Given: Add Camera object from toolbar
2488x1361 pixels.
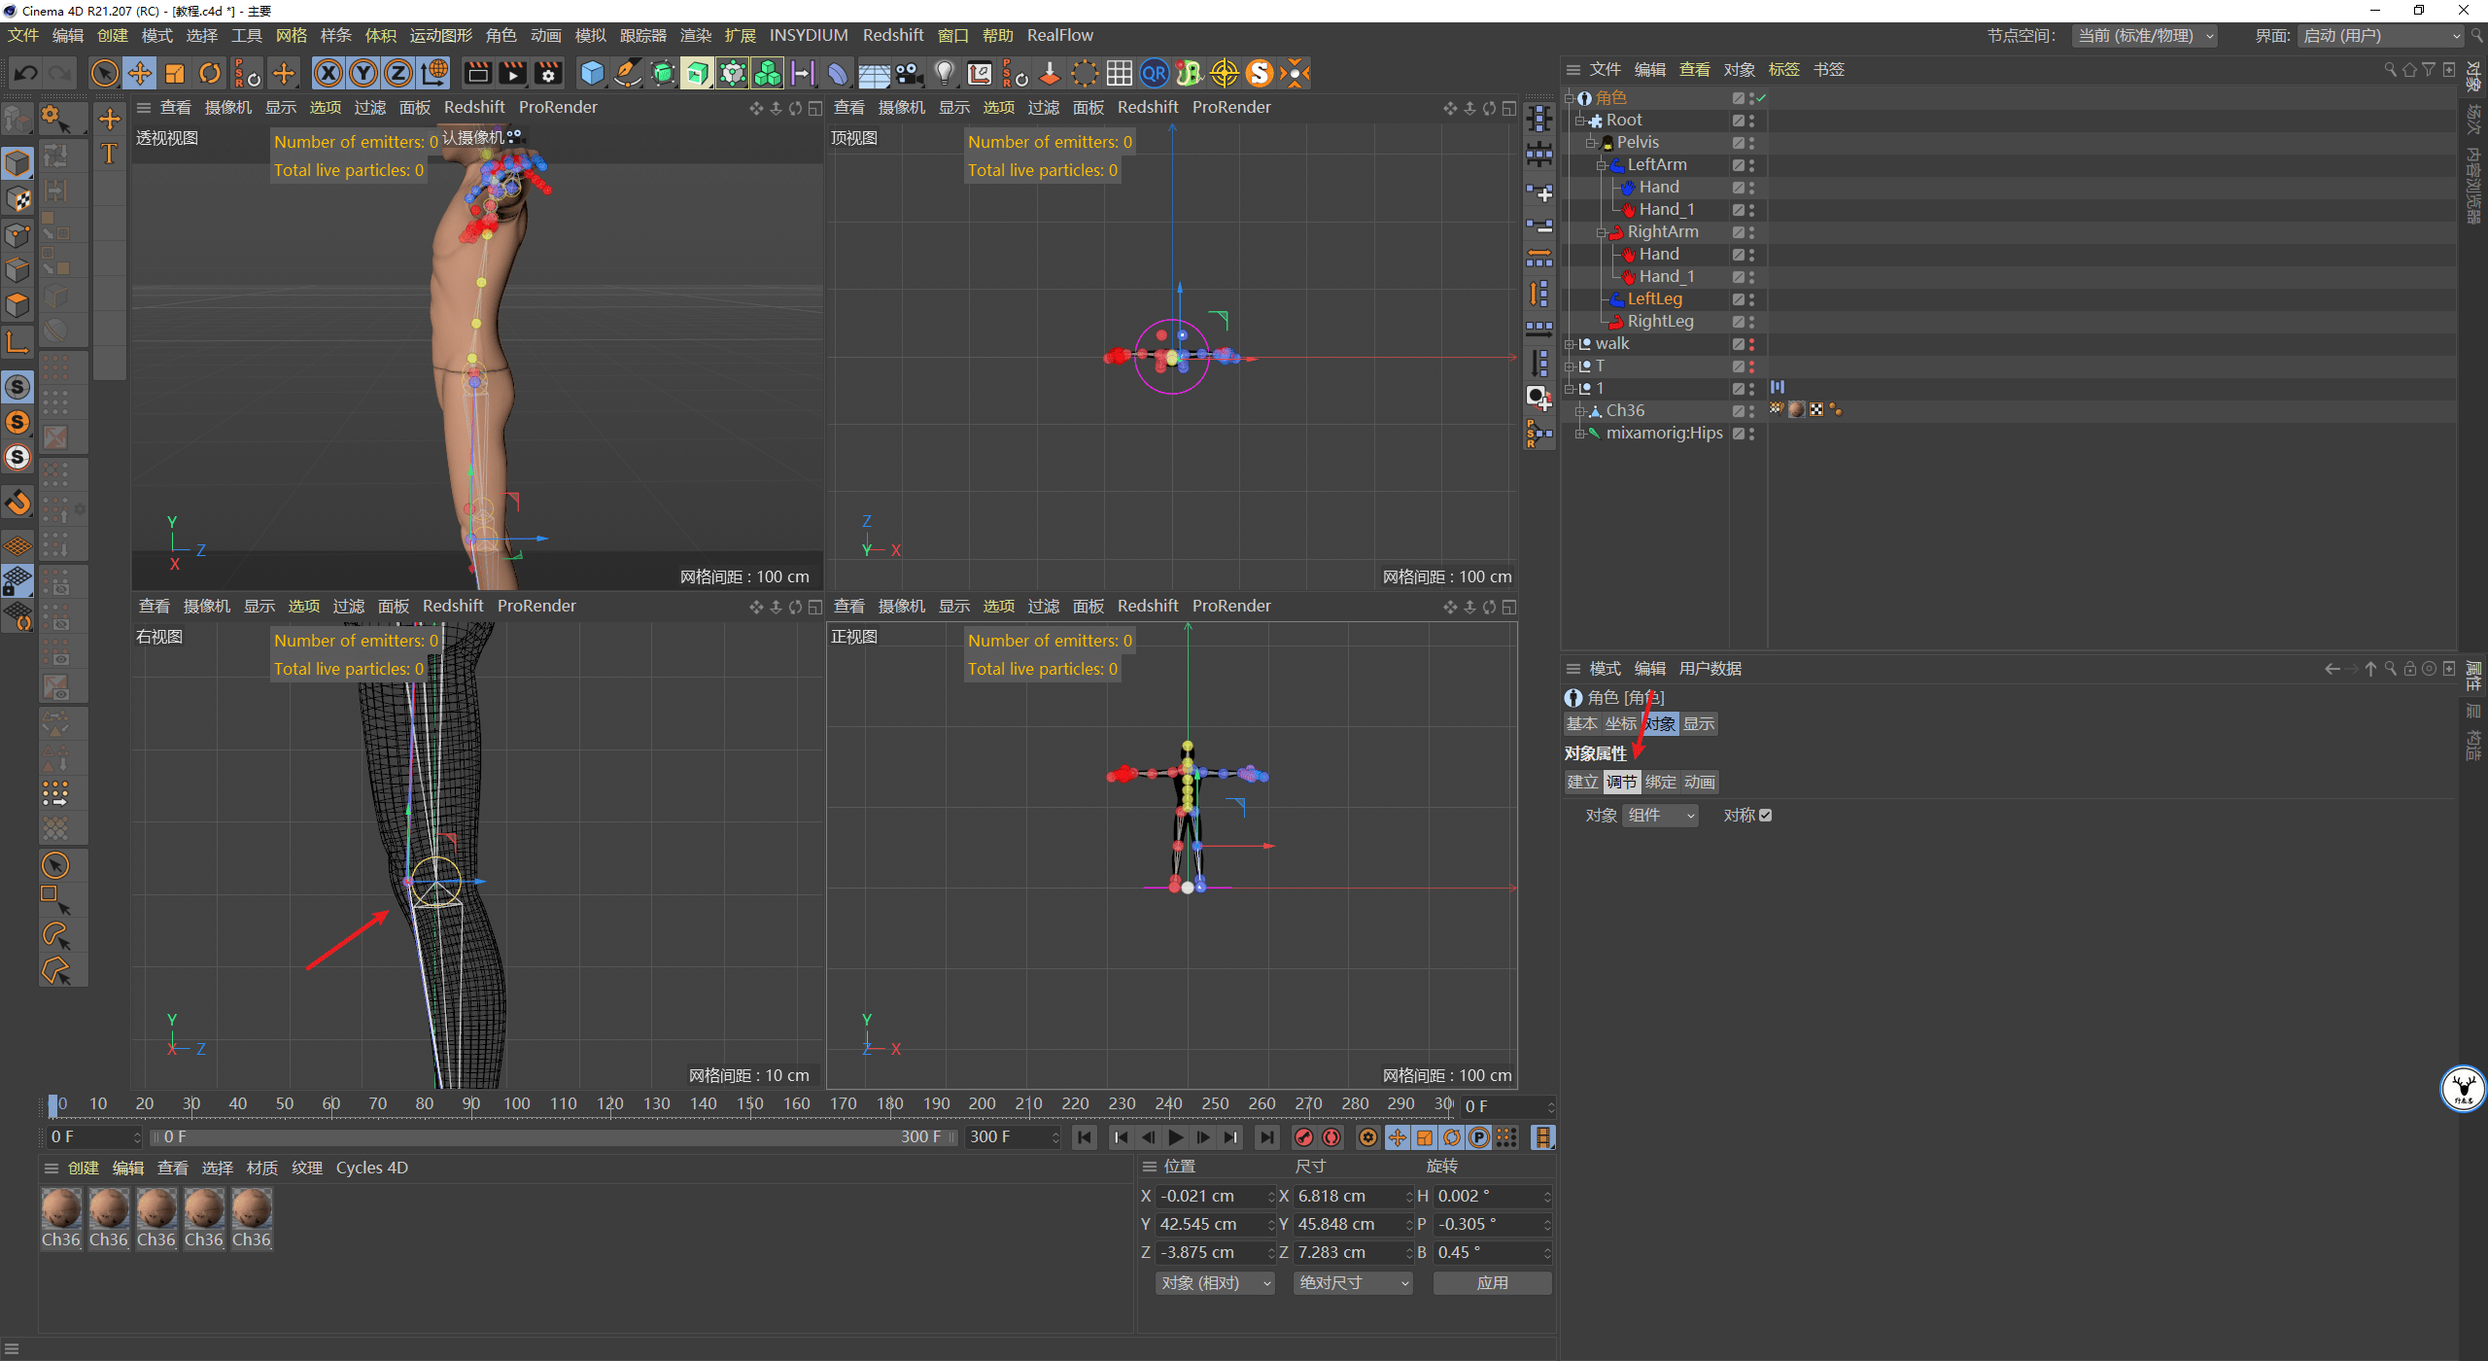Looking at the screenshot, I should coord(909,74).
